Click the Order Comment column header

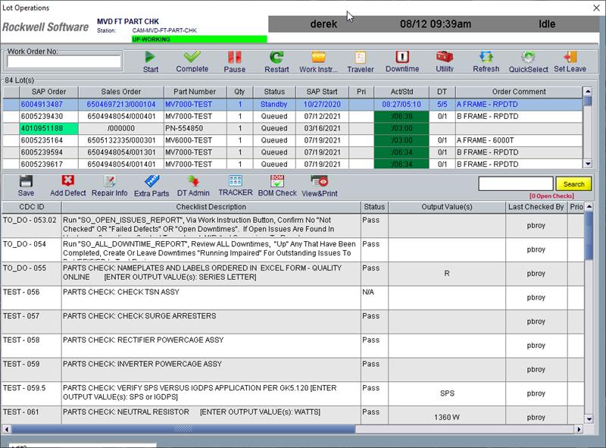[x=519, y=92]
